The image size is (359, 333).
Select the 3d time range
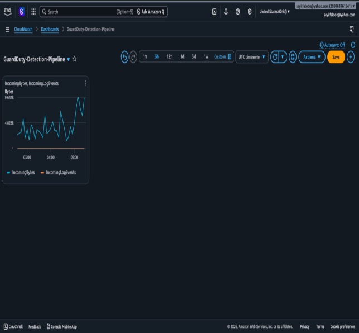(194, 56)
